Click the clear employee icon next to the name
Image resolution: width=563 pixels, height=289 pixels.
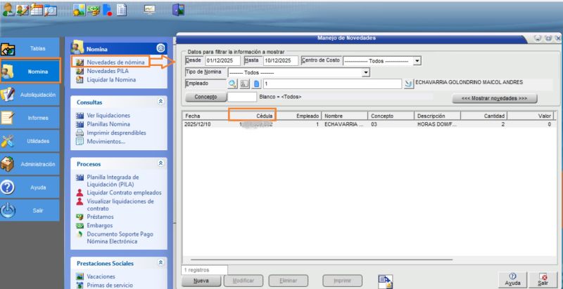(x=409, y=83)
